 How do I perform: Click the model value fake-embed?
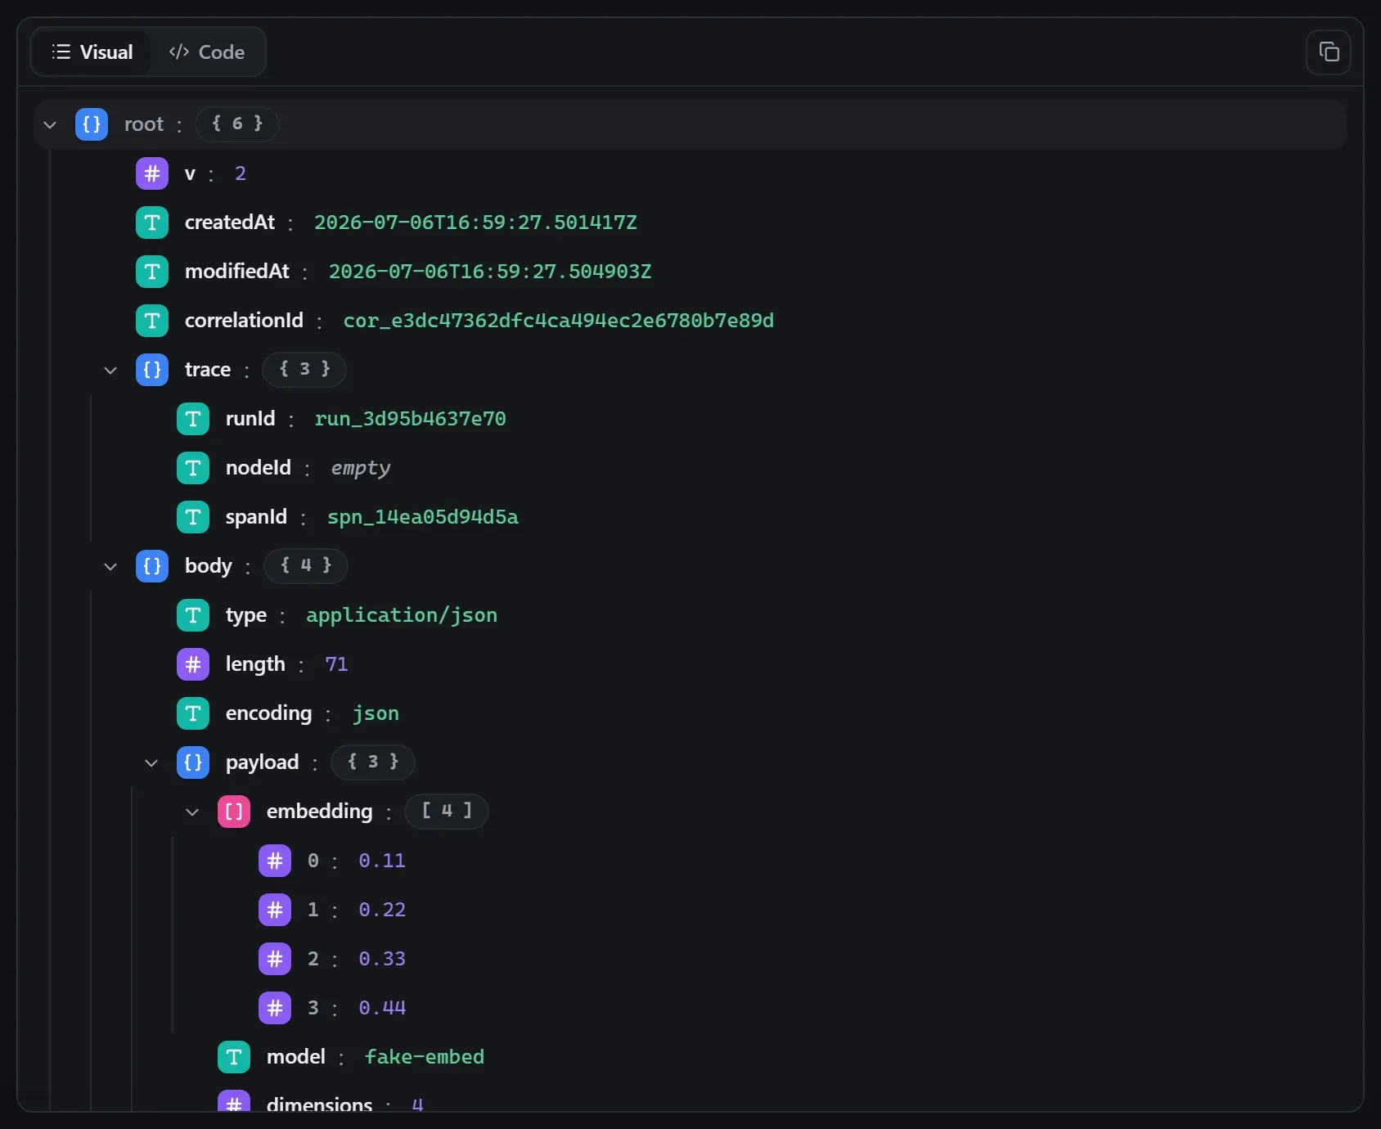425,1057
